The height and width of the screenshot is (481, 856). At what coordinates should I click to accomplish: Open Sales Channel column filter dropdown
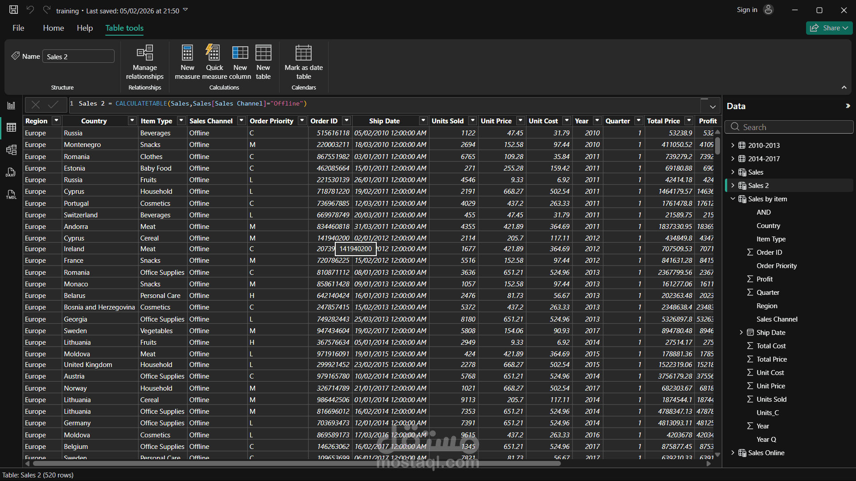(x=241, y=121)
